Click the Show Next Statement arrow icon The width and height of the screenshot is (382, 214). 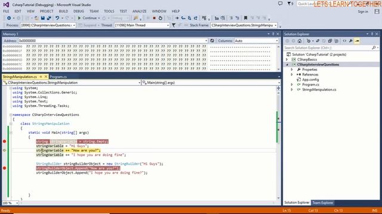[x=177, y=18]
